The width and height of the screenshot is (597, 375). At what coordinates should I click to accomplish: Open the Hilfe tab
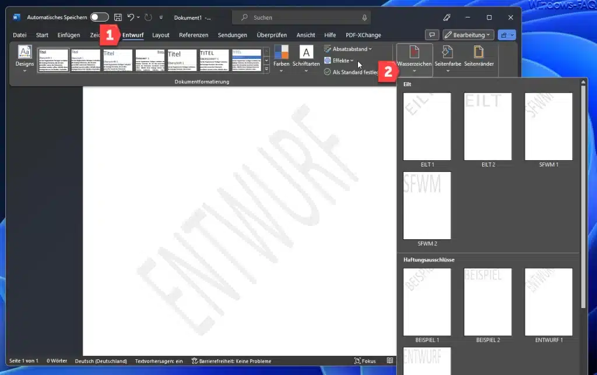click(x=330, y=35)
